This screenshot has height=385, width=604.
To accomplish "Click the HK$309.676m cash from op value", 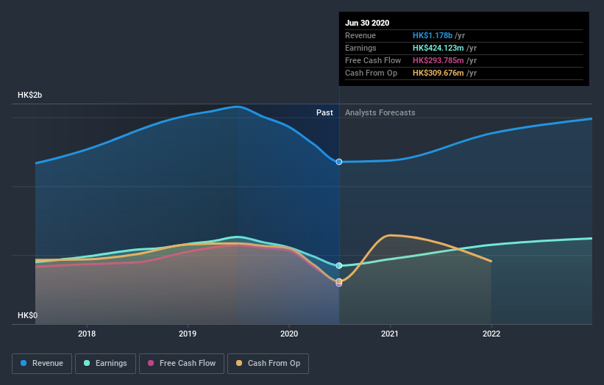I will point(438,73).
